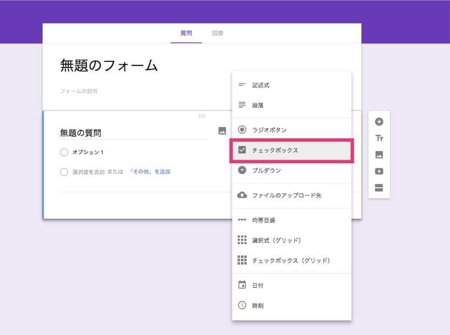Switch to the 回答 tab
The width and height of the screenshot is (450, 335).
217,33
